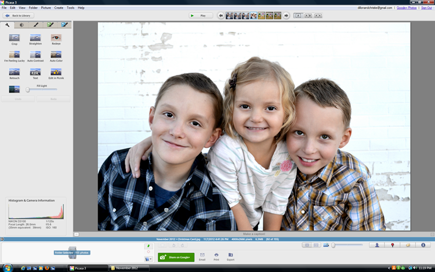Viewport: 435px width, 272px height.
Task: Click Picasa 3 taskbar button
Action: (x=88, y=268)
